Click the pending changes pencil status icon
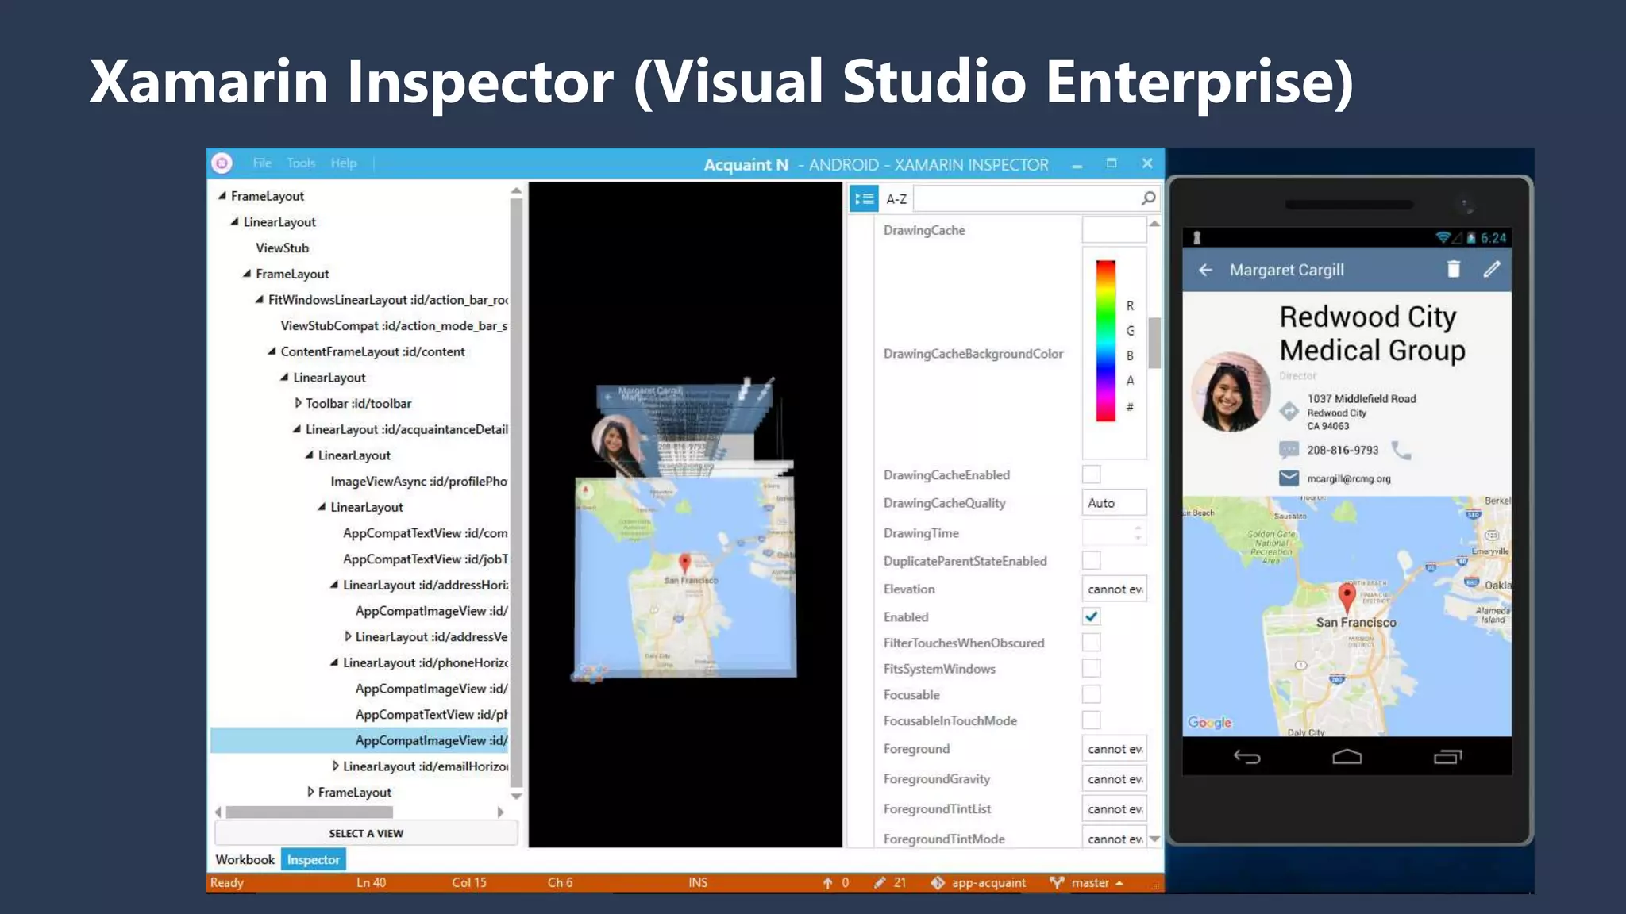 [880, 883]
